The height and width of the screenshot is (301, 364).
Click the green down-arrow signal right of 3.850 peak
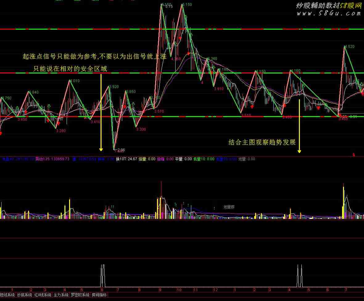tap(133, 104)
